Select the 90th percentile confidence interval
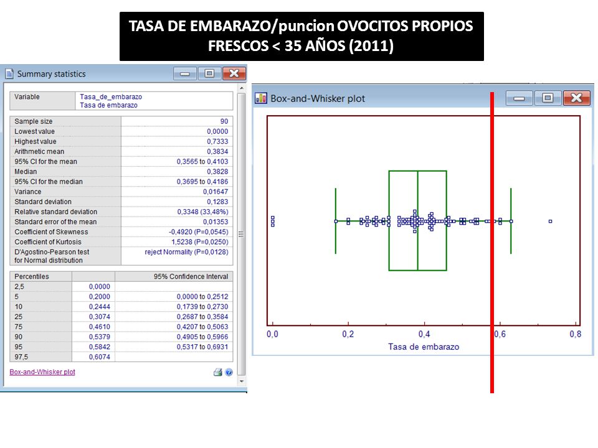 click(x=202, y=337)
